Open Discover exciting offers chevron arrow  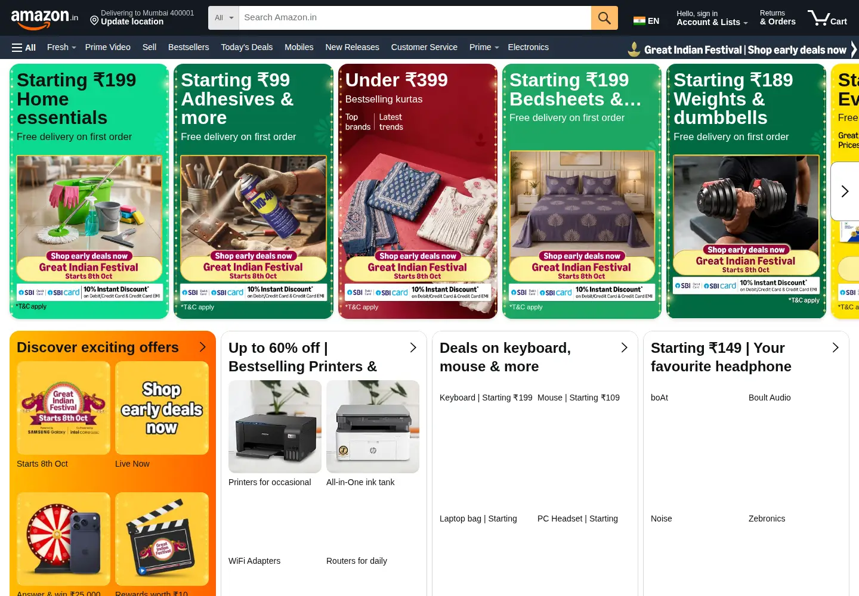pos(202,347)
